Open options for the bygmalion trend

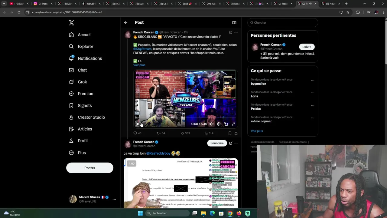313,81
